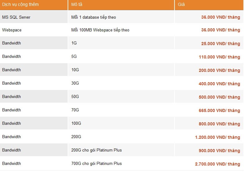Select the '70G' bandwidth description
The width and height of the screenshot is (244, 173).
pos(75,110)
